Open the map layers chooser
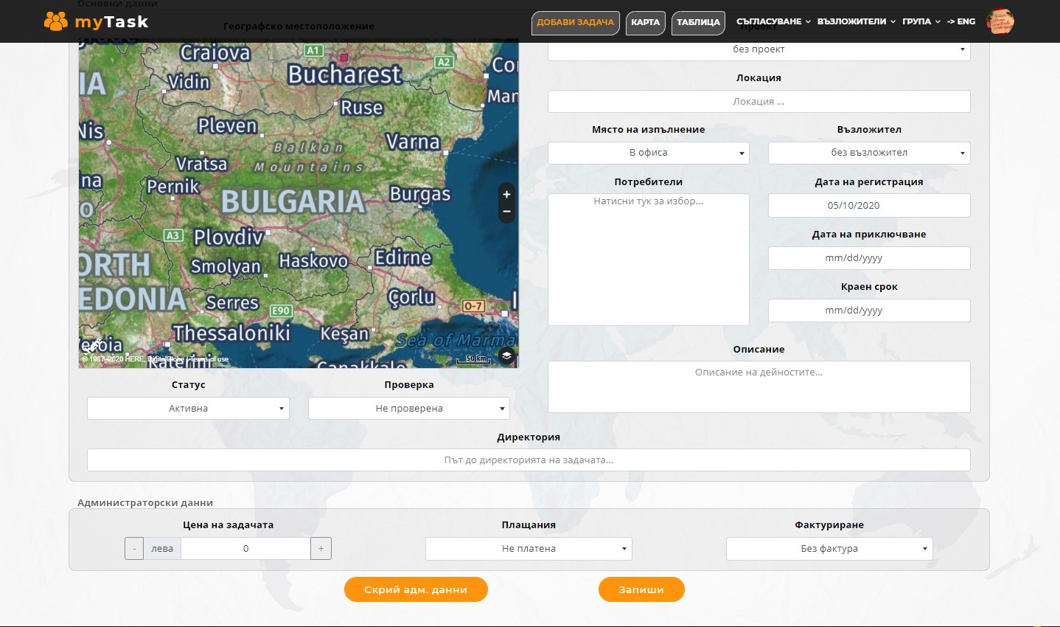The height and width of the screenshot is (627, 1060). 506,356
